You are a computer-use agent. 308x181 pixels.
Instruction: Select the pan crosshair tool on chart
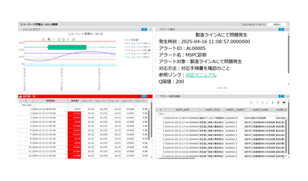pos(54,39)
